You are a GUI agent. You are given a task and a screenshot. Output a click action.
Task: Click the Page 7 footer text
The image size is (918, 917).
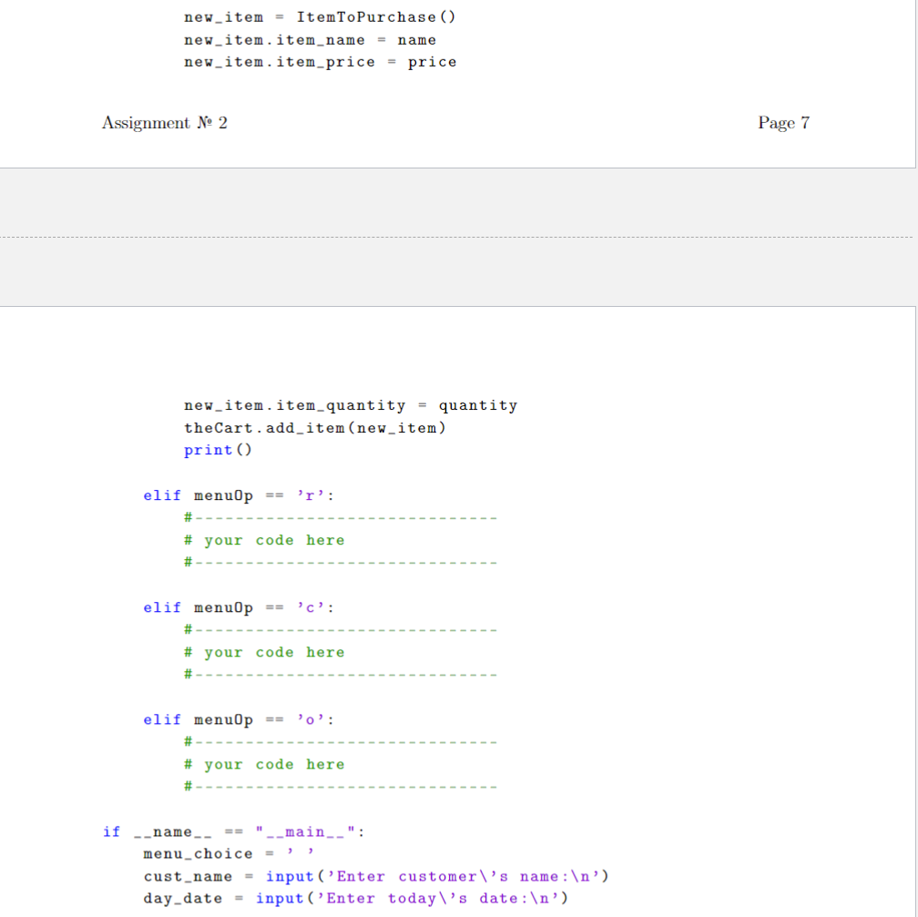click(x=783, y=123)
